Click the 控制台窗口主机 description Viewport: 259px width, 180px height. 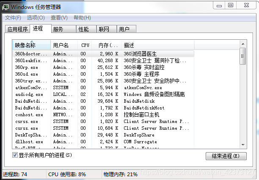coord(141,115)
